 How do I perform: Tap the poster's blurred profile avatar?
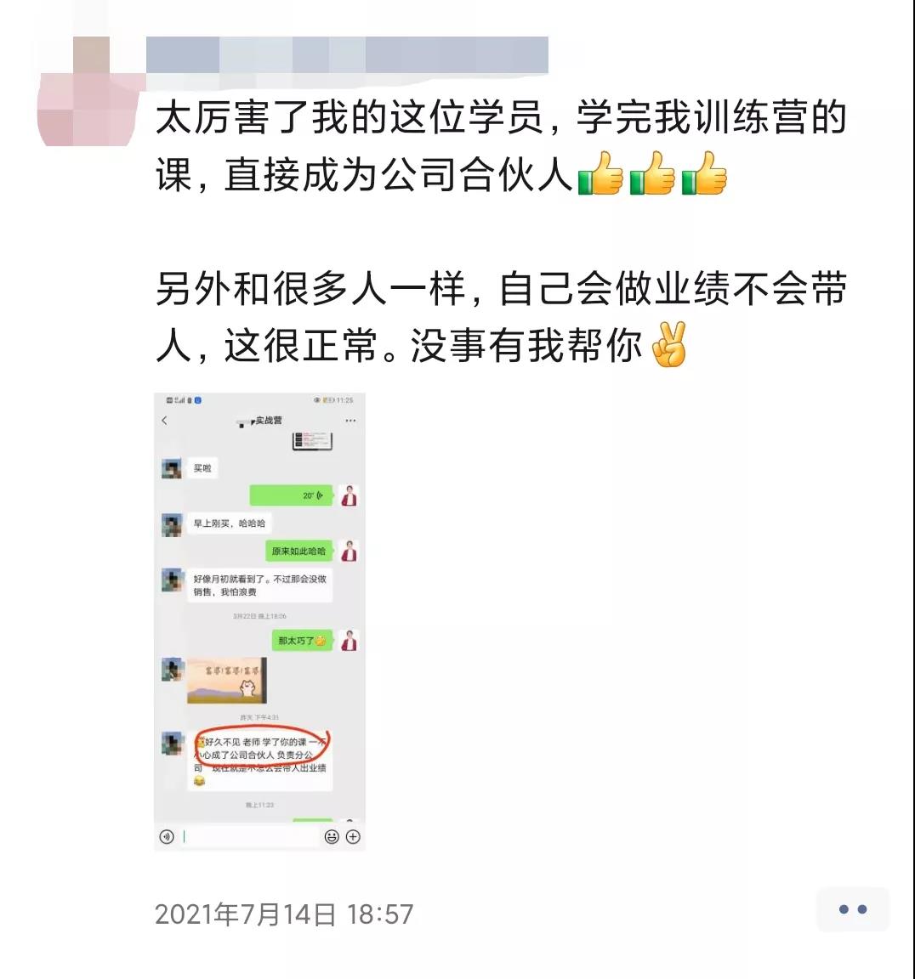(x=88, y=92)
